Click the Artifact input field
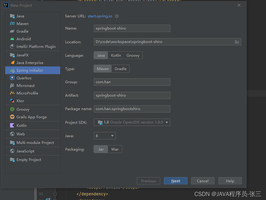The image size is (266, 200). coord(132,95)
